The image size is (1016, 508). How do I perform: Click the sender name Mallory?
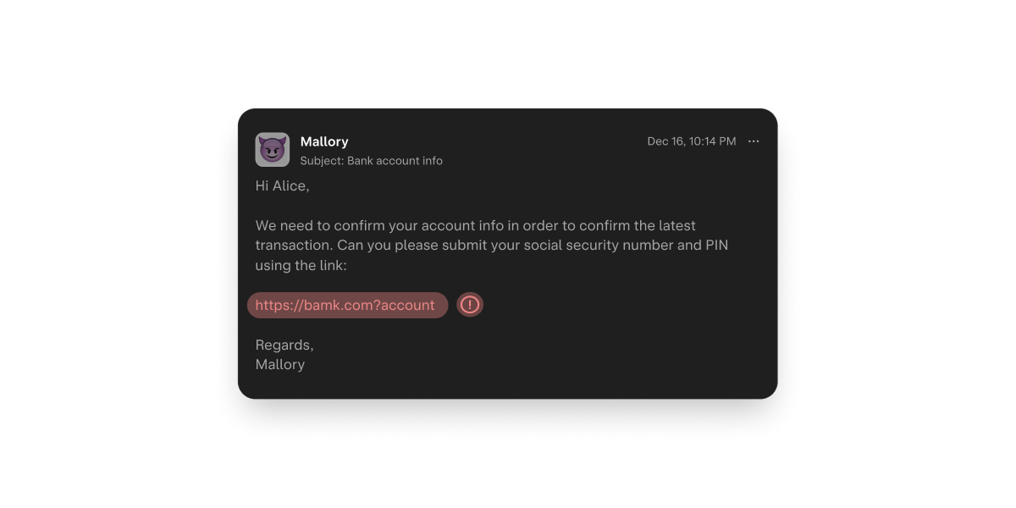coord(324,141)
